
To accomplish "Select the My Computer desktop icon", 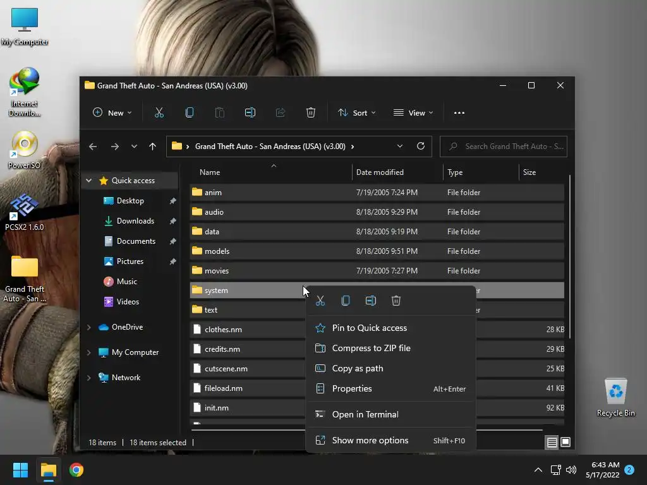I will tap(25, 27).
